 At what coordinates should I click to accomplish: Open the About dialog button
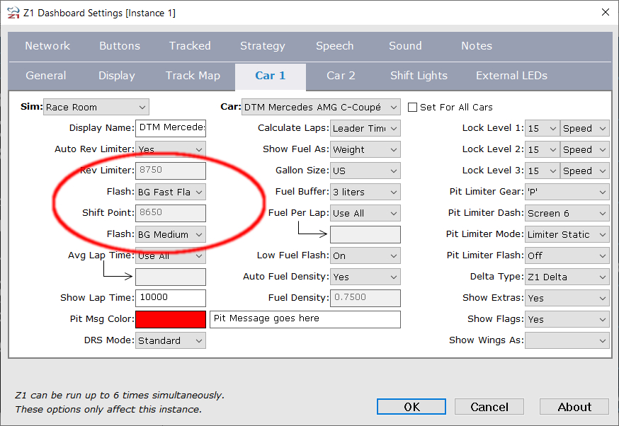coord(574,407)
